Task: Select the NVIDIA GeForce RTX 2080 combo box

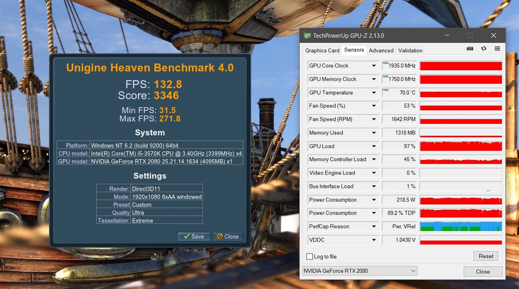Action: click(x=359, y=271)
